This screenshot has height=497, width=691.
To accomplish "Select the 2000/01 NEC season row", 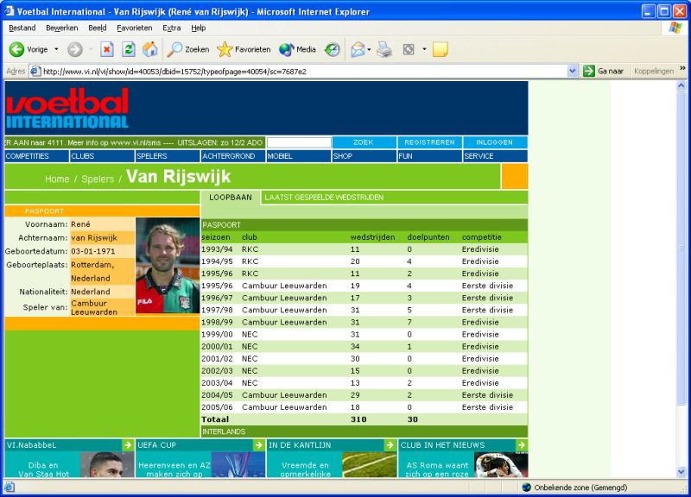I will pyautogui.click(x=364, y=347).
